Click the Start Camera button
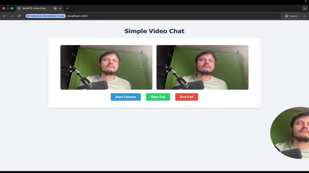Viewport: 309px width, 173px height. pyautogui.click(x=126, y=97)
